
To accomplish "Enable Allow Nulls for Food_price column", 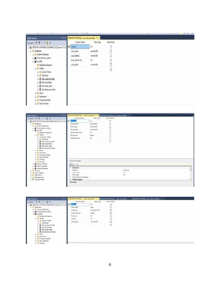I will [110, 135].
